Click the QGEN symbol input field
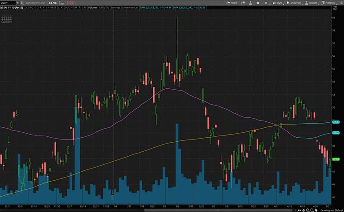This screenshot has height=212, width=344. 8,3
